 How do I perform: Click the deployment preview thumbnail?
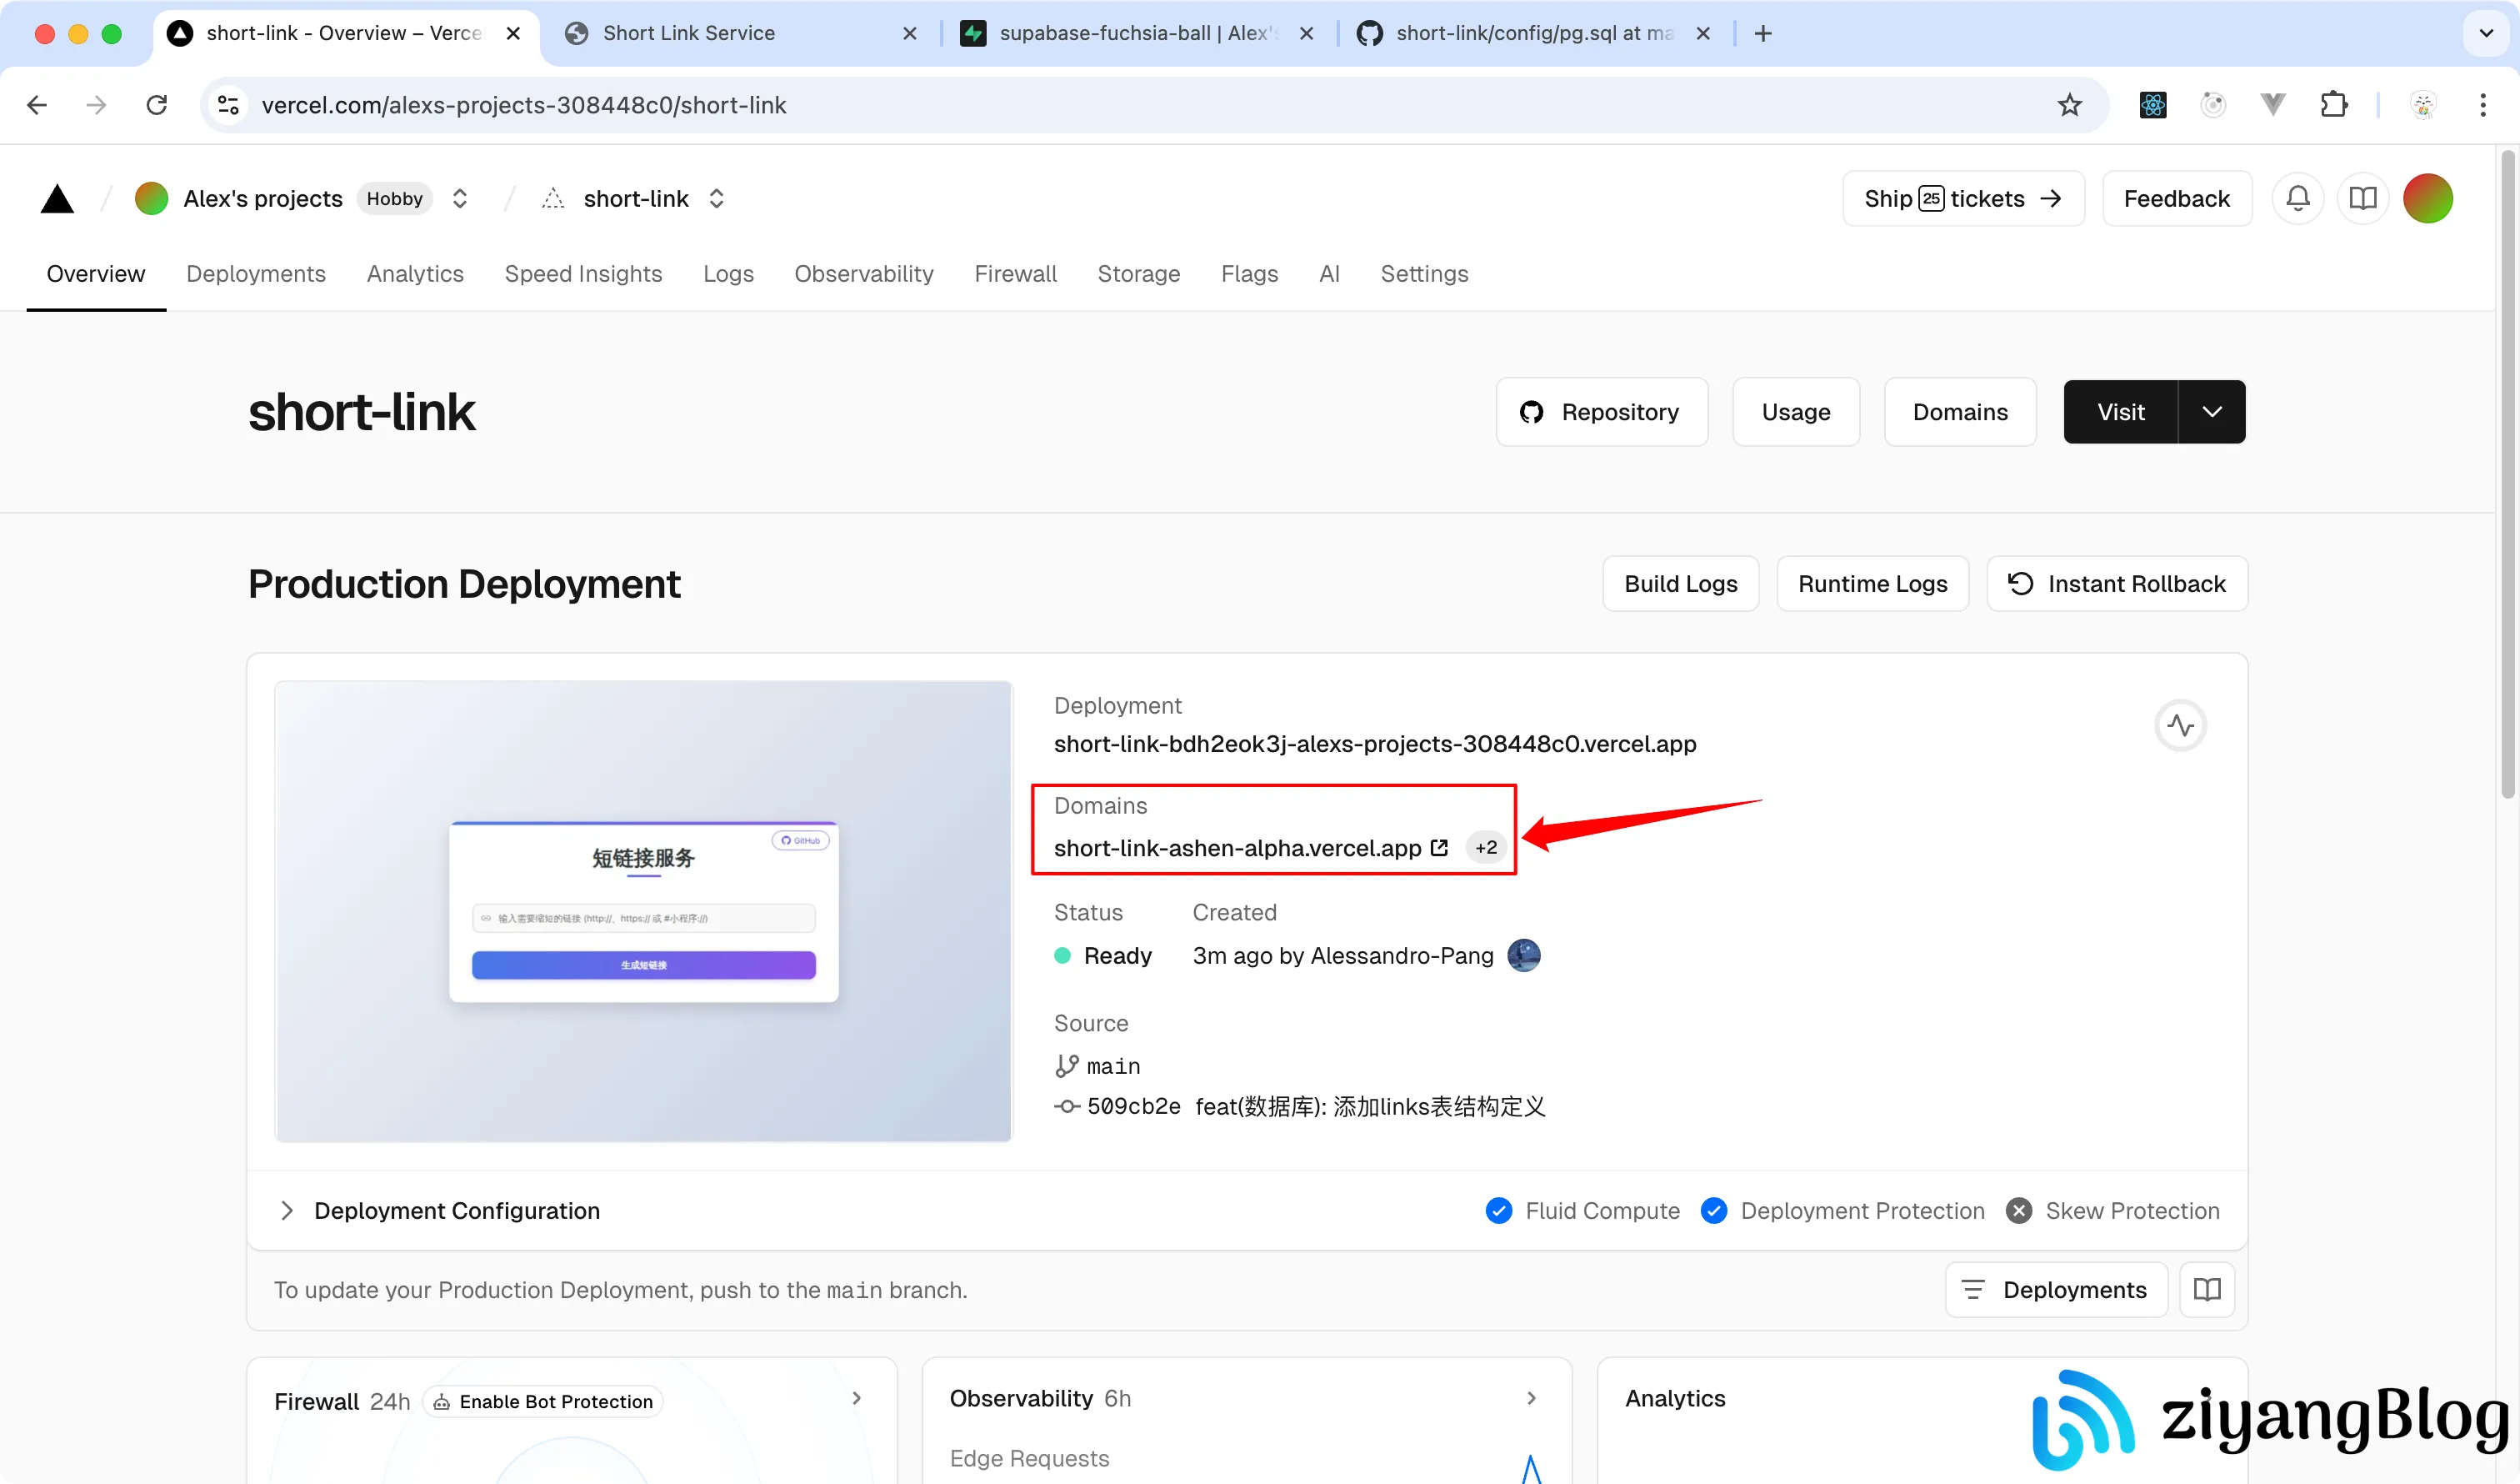644,911
